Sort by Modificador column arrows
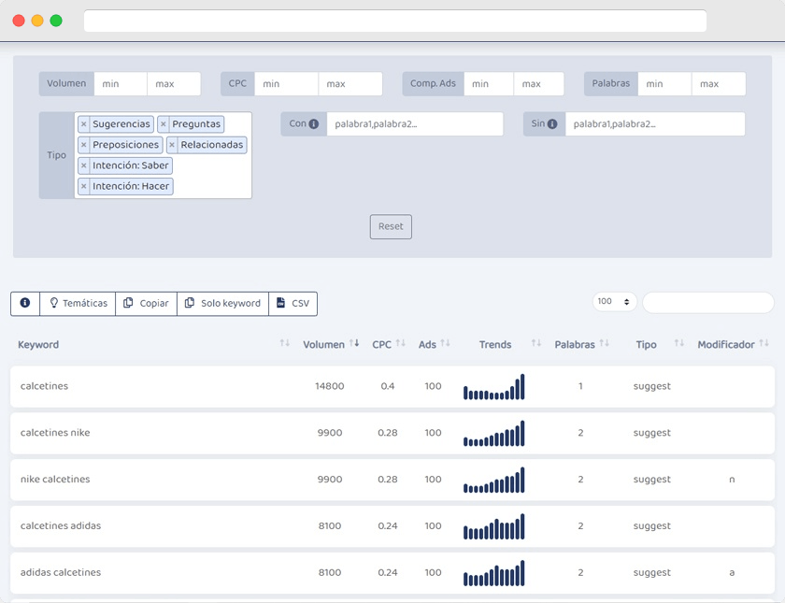 coord(764,343)
